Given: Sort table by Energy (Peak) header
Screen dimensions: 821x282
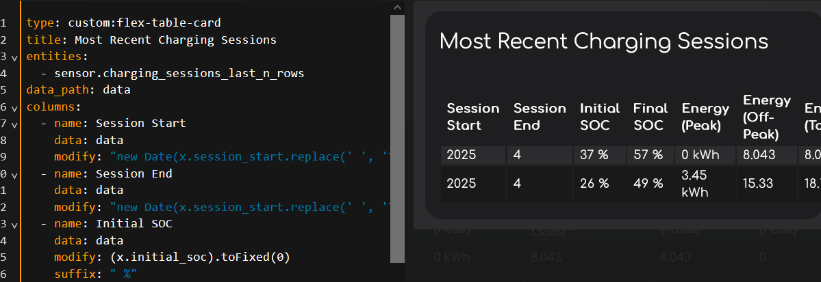Looking at the screenshot, I should [705, 117].
